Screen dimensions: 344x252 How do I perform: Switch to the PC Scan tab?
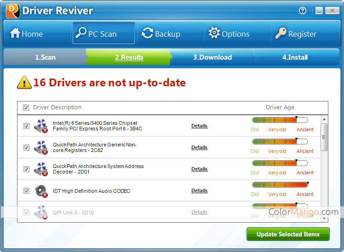(x=103, y=34)
